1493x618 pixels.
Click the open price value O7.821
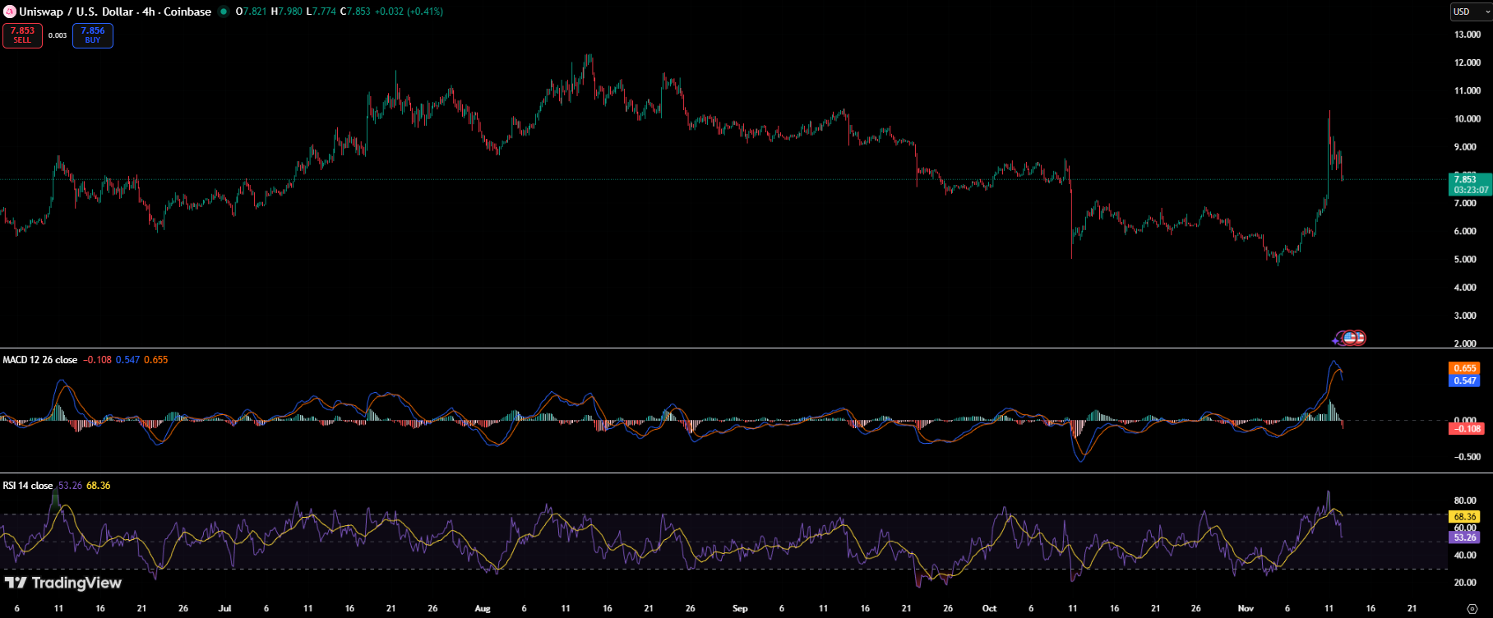tap(251, 12)
